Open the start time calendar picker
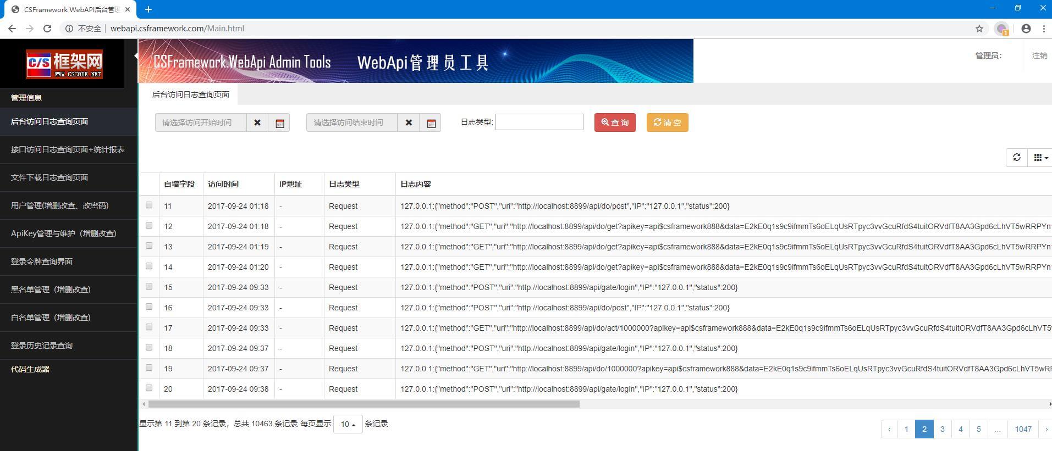 coord(279,123)
